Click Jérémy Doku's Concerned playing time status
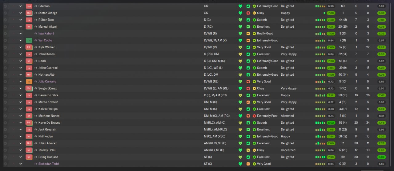Image resolution: width=394 pixels, height=171 pixels. tap(288, 150)
